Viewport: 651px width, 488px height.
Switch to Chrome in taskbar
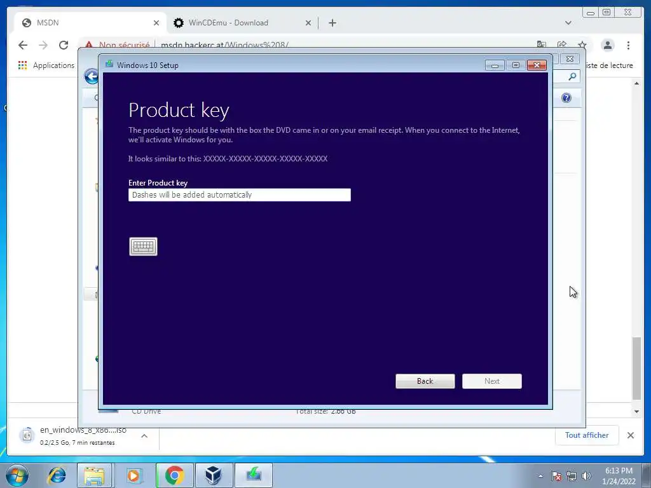pos(175,475)
